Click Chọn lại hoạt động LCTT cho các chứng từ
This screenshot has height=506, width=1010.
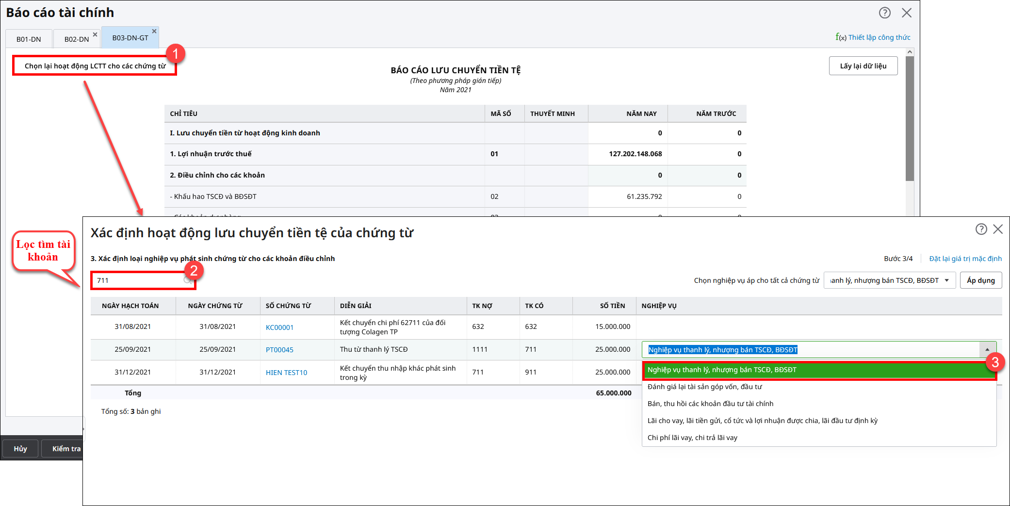(95, 66)
